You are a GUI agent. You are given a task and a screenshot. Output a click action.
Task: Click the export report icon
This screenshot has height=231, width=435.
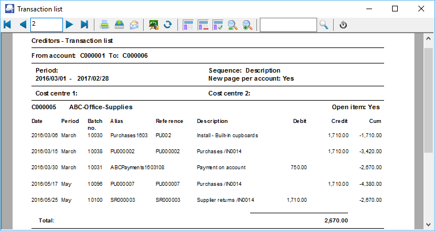[x=119, y=25]
